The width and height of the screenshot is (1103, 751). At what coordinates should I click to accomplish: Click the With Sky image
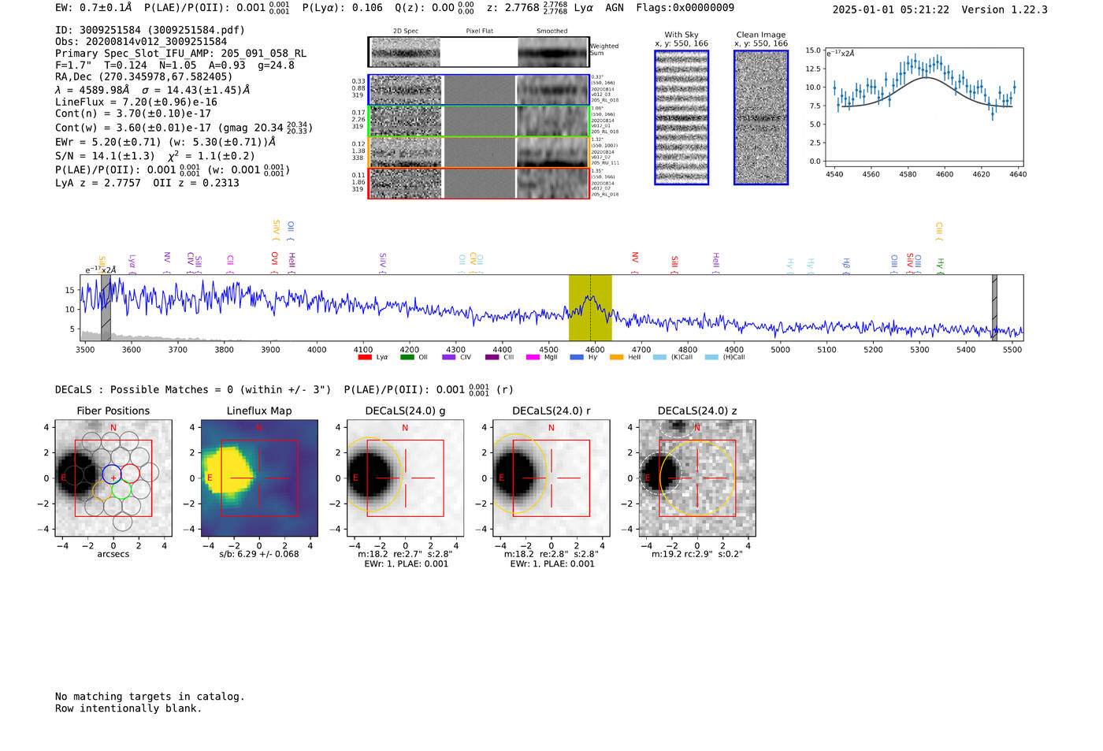point(681,117)
